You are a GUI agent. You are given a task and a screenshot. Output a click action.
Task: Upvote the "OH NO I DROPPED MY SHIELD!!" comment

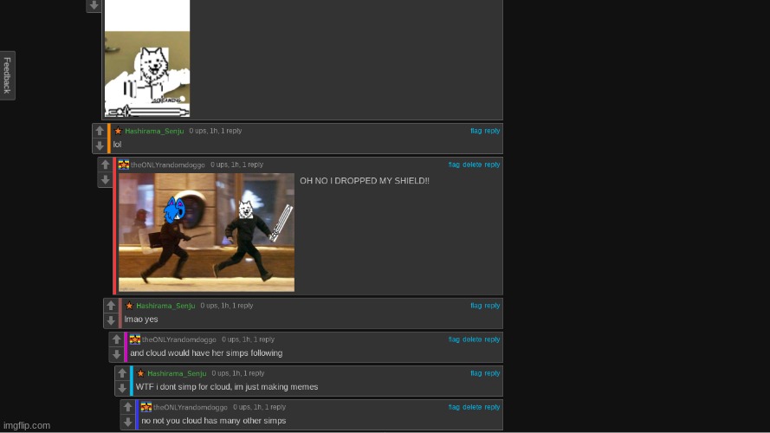pyautogui.click(x=105, y=165)
